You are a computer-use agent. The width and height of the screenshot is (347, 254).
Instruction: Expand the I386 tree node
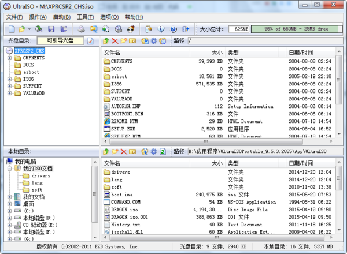tap(9, 79)
